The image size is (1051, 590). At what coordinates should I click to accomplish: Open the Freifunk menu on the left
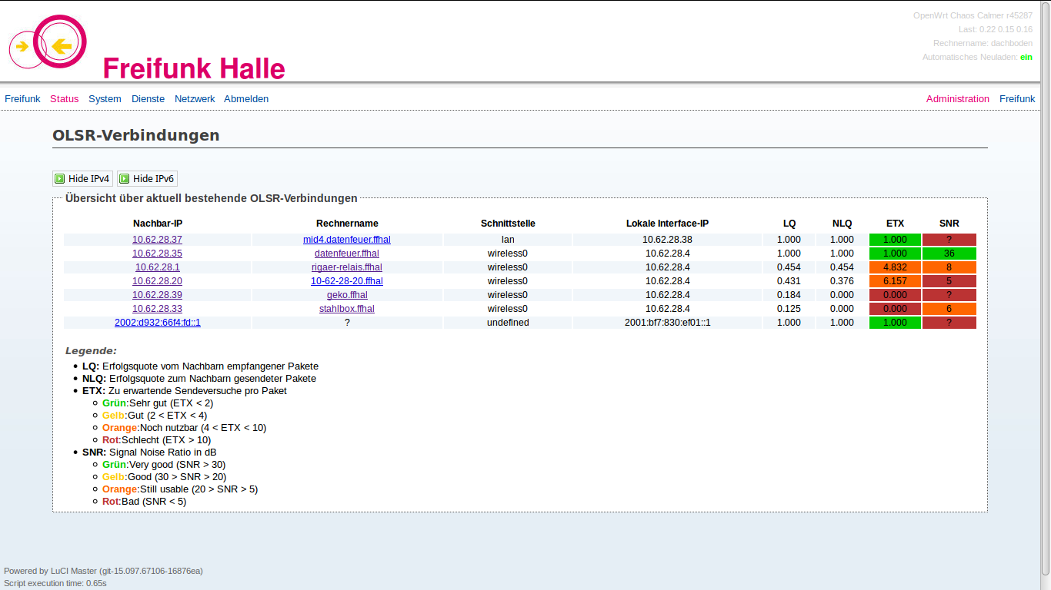coord(22,99)
